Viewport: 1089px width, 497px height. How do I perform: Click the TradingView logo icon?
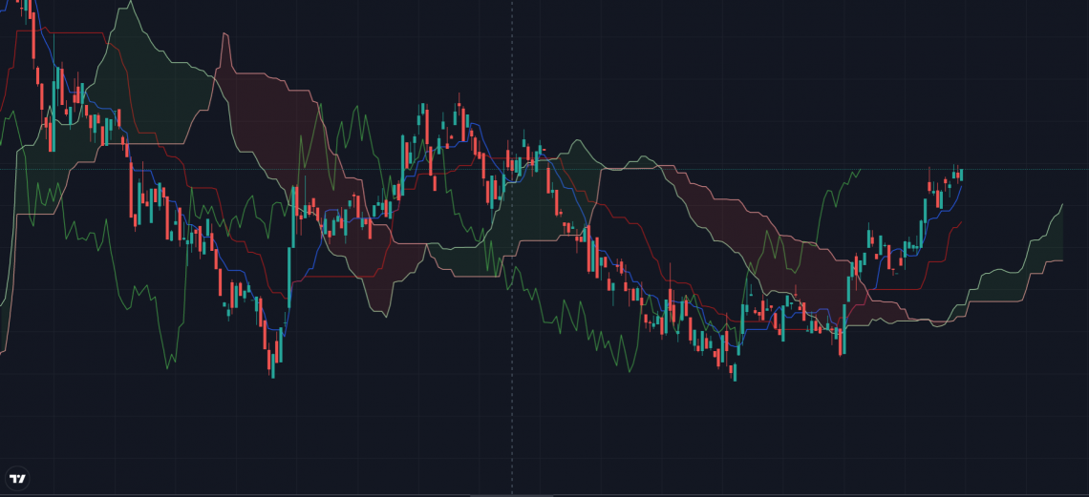pos(17,478)
